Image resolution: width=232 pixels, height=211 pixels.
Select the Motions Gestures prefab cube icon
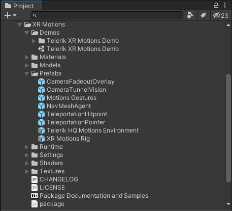41,98
